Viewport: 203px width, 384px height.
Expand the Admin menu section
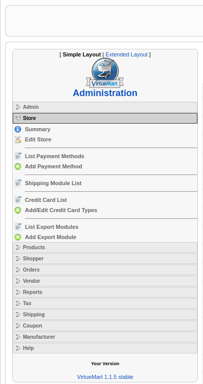[x=105, y=107]
